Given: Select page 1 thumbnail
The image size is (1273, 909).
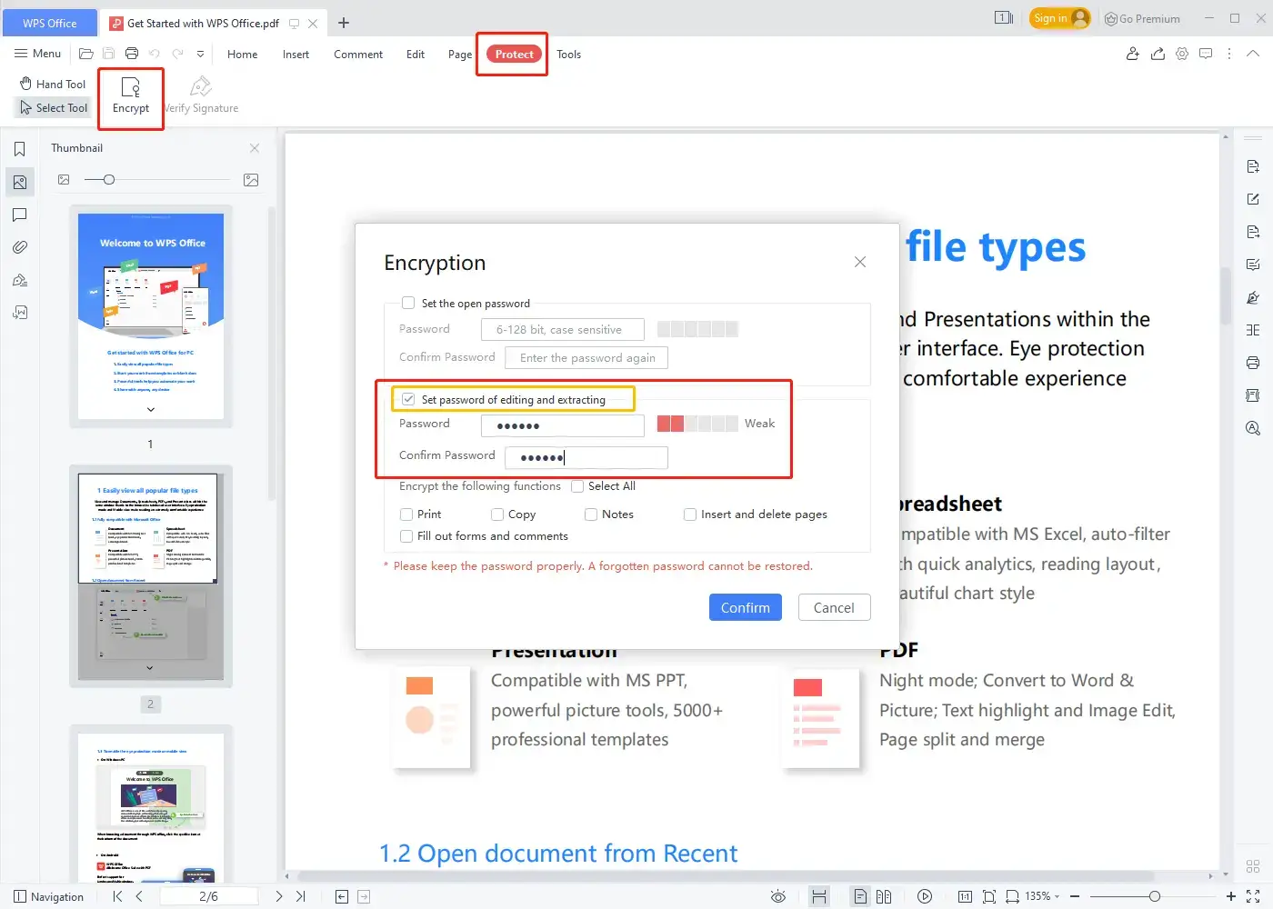Looking at the screenshot, I should tap(151, 316).
